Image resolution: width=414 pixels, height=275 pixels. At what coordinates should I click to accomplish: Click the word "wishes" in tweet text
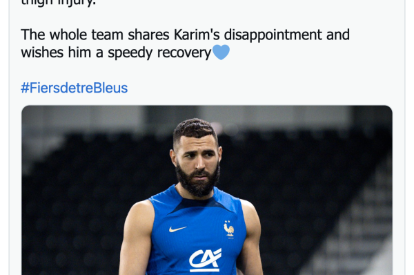click(x=42, y=53)
